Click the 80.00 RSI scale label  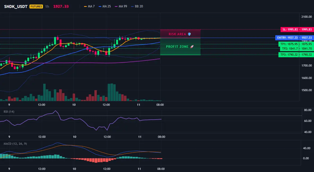click(308, 110)
